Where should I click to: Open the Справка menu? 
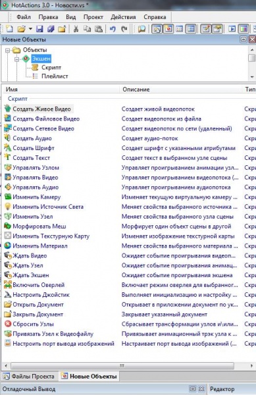155,17
